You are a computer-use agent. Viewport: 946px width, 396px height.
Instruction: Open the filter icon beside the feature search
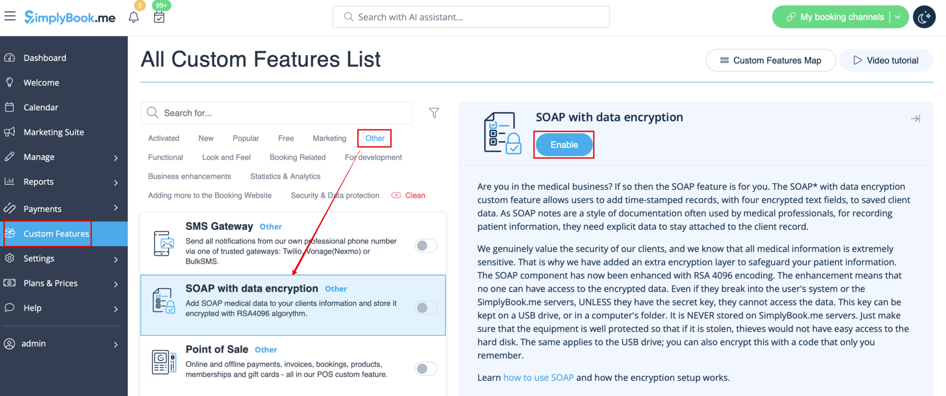coord(434,112)
